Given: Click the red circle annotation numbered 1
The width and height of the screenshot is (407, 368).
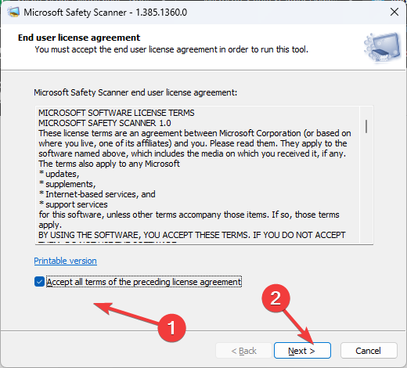Looking at the screenshot, I should (x=171, y=328).
